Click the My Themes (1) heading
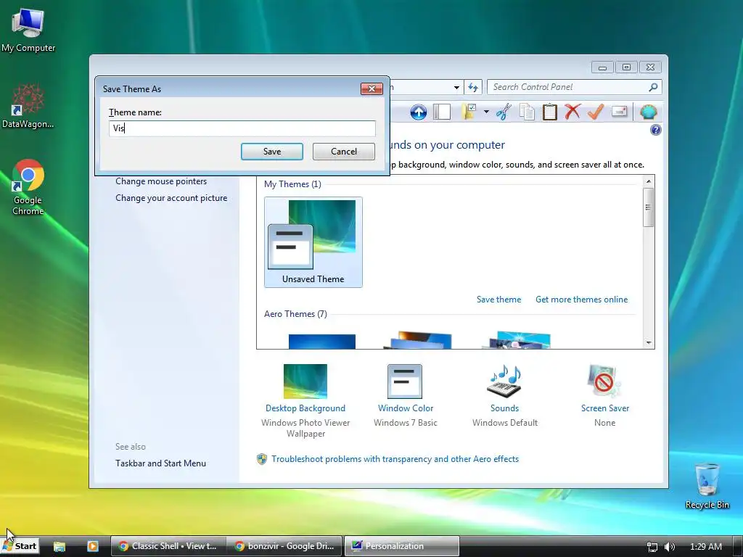 [x=292, y=184]
